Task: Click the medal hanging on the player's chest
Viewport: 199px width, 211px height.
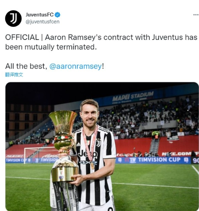Action: pos(92,166)
